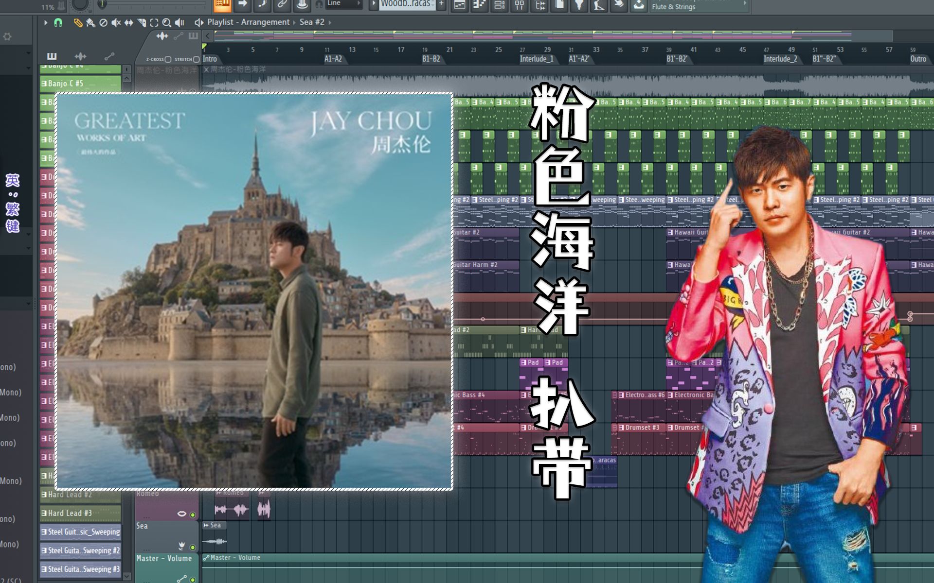Click the typing-forward arrow button
The width and height of the screenshot is (934, 583).
pyautogui.click(x=242, y=5)
